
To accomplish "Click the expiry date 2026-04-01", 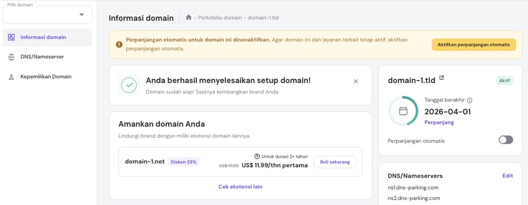I will coord(448,112).
